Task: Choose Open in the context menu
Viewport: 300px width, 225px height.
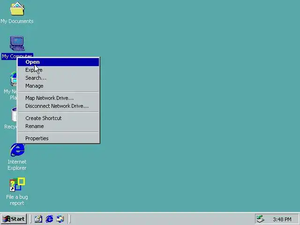Action: pos(59,62)
